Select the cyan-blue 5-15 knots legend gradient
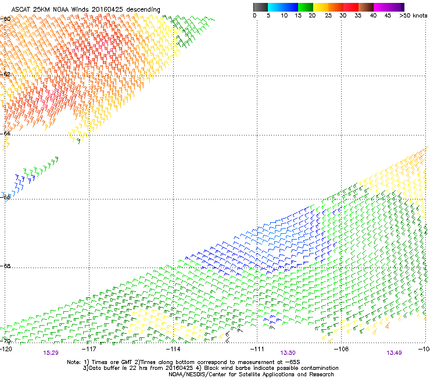The width and height of the screenshot is (430, 378). (x=283, y=7)
